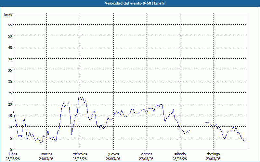Image resolution: width=260 pixels, height=162 pixels.
Task: Select the 55 tick label on the Y axis
Action: click(10, 25)
